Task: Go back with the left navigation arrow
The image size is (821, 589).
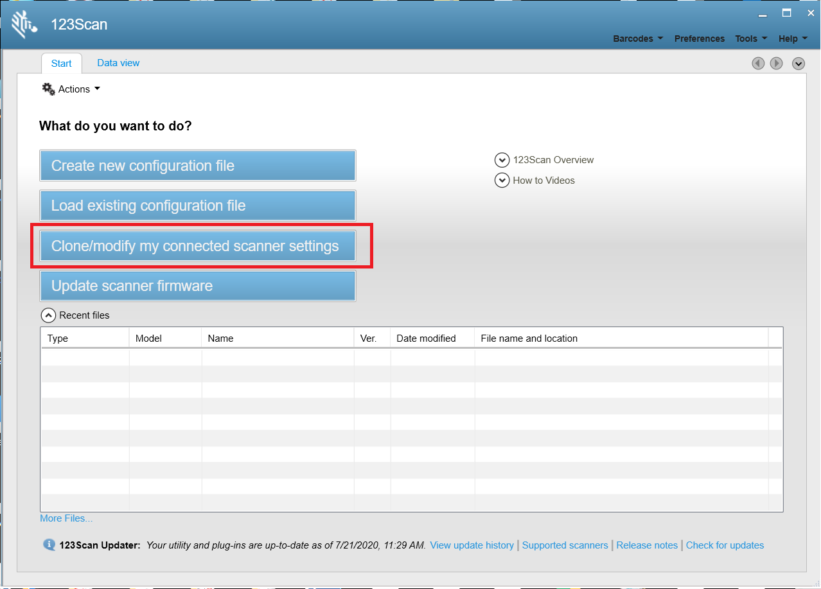Action: pos(758,63)
